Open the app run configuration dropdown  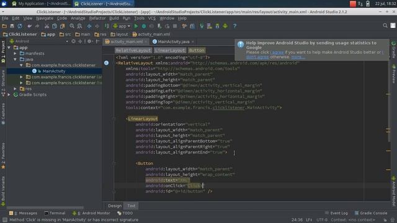[122, 26]
